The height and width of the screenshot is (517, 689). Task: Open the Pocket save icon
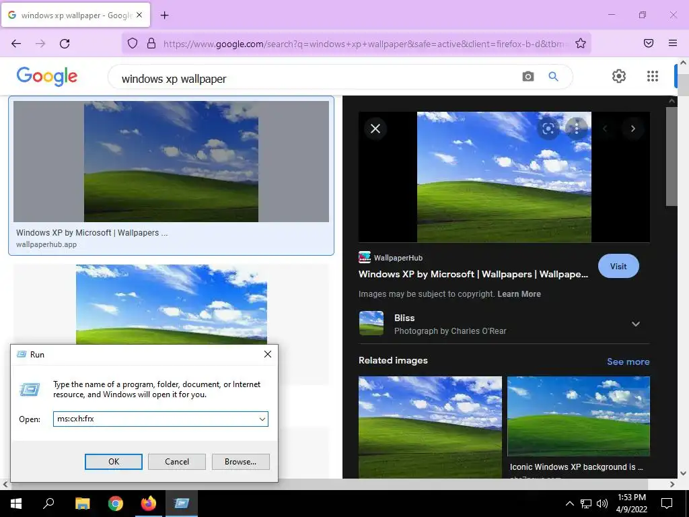[x=649, y=43]
